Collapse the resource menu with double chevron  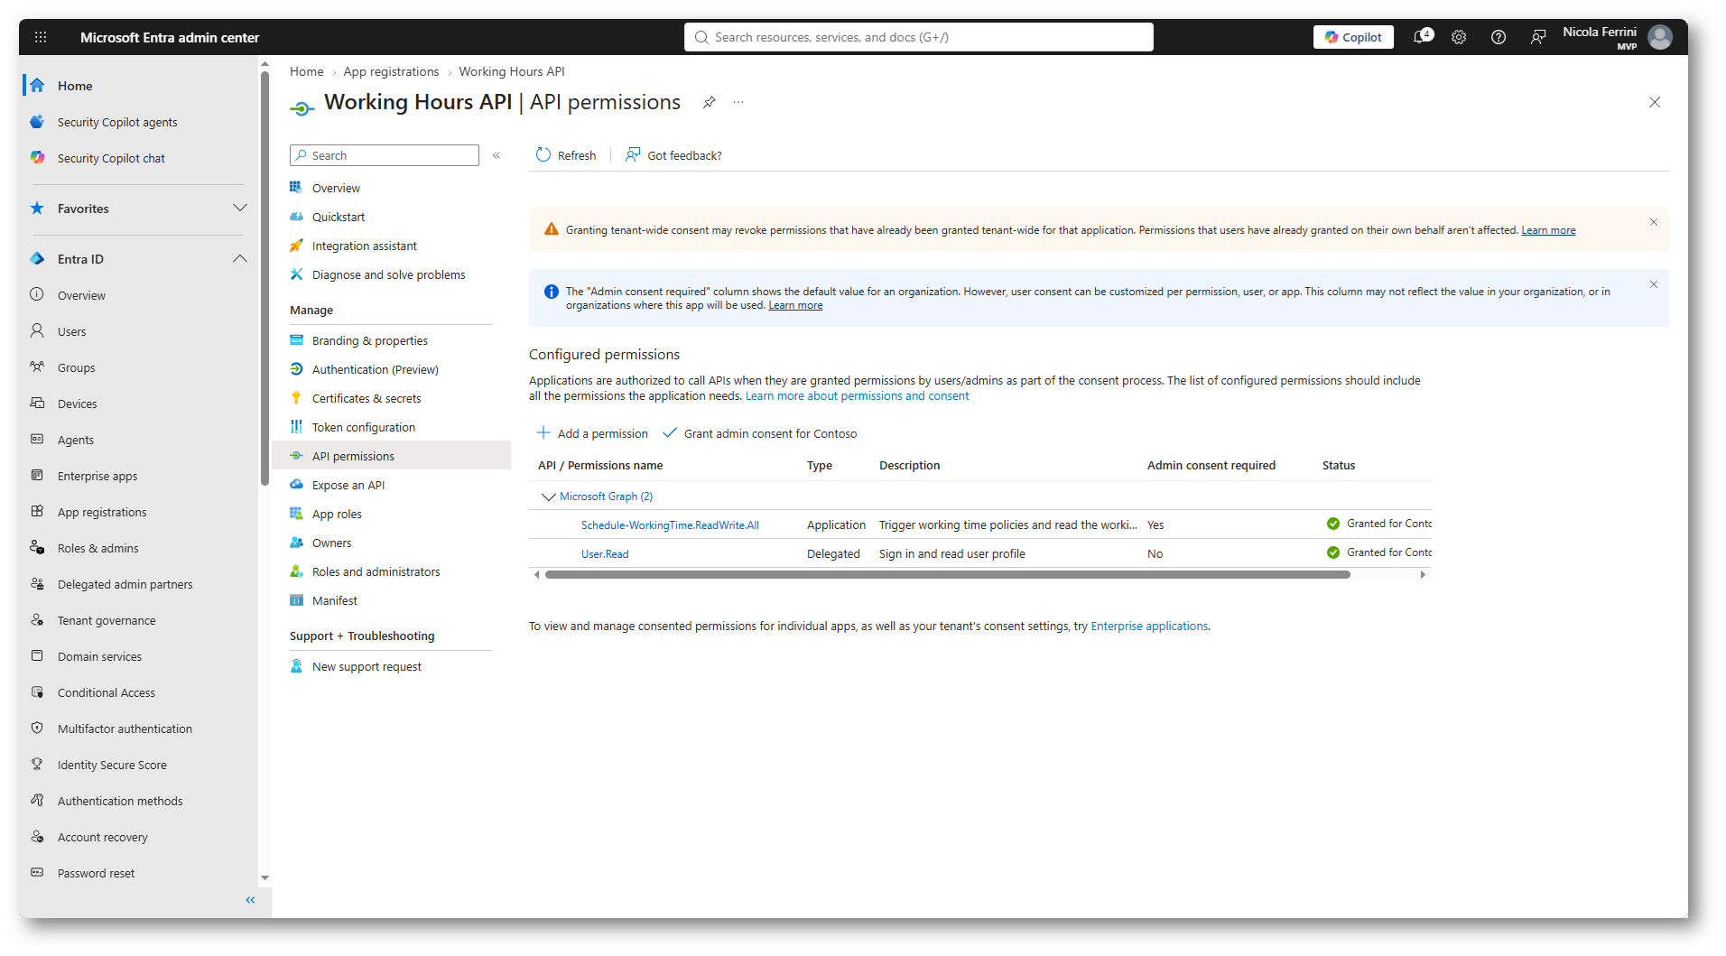coord(496,155)
